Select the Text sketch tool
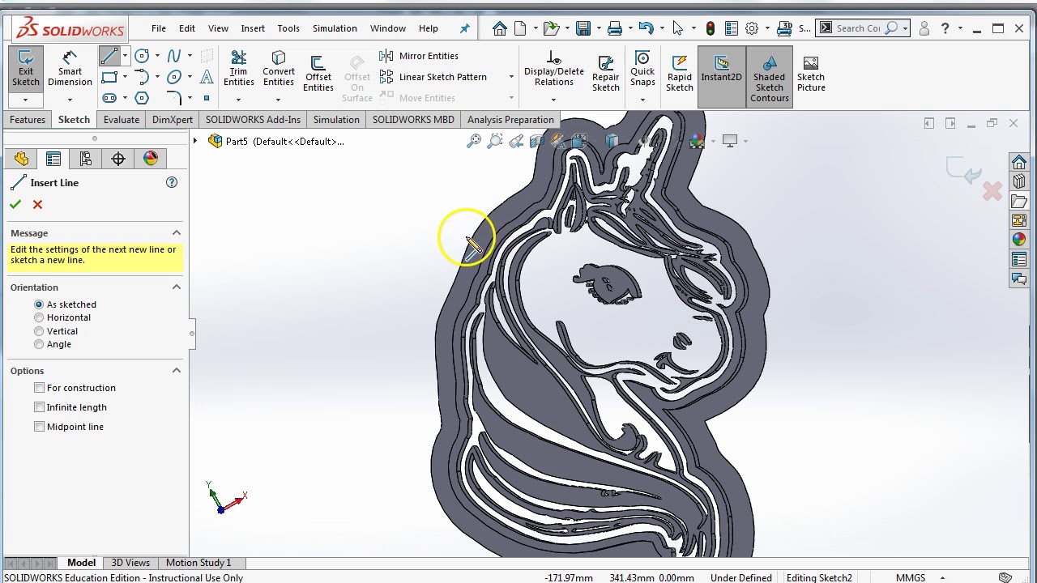This screenshot has width=1037, height=583. 207,77
